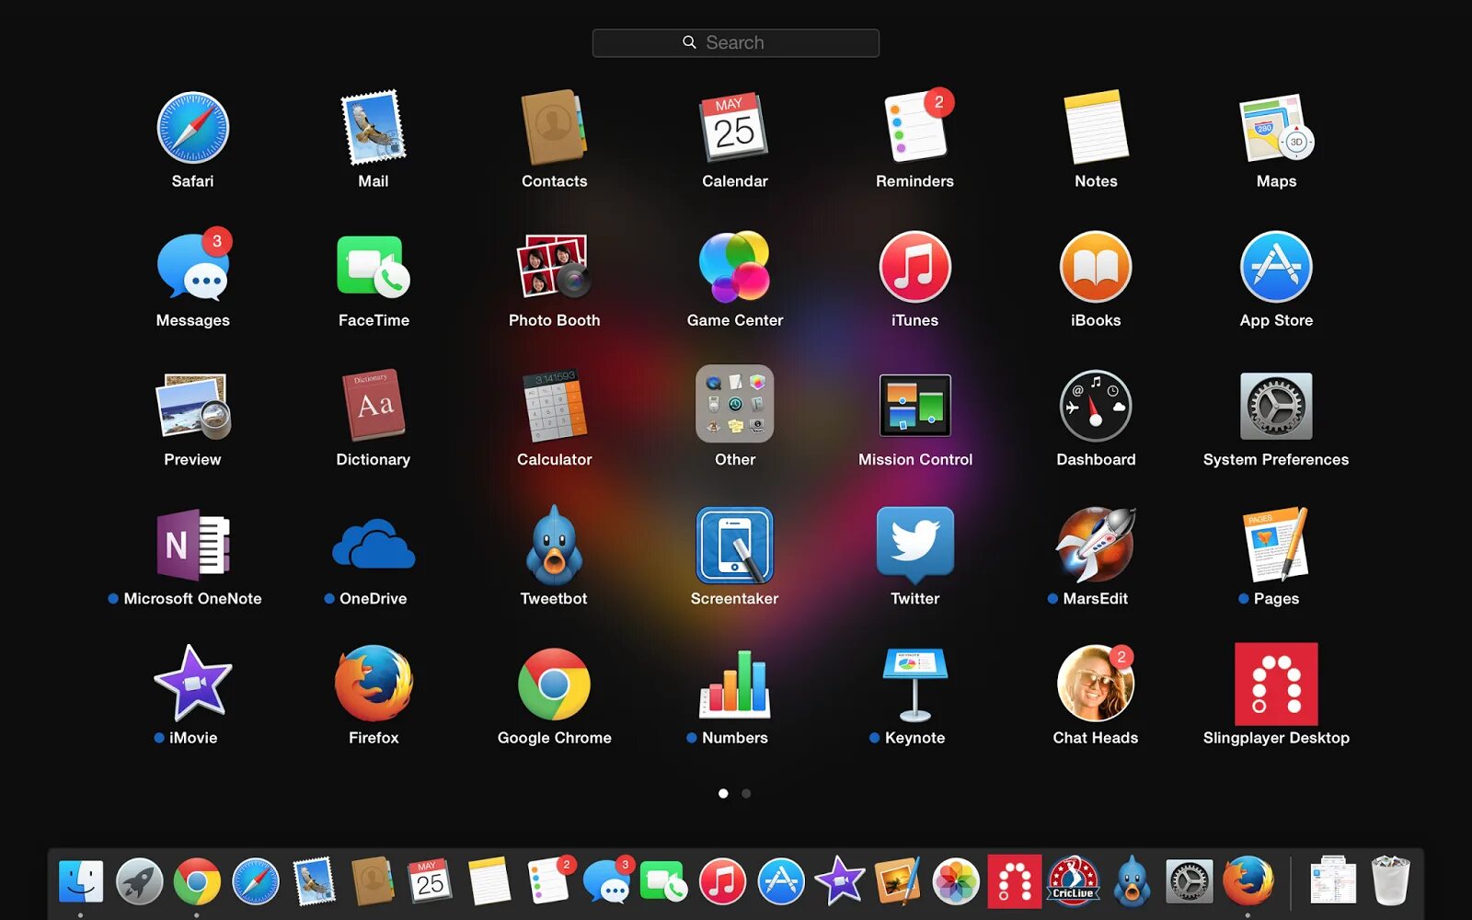Launch the Maps app

tap(1276, 128)
